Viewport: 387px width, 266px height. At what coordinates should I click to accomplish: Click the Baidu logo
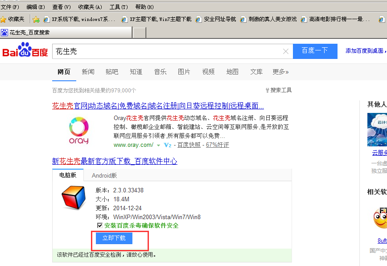pos(25,50)
